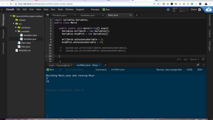
Task: Open the Tools menu
Action: [60, 10]
